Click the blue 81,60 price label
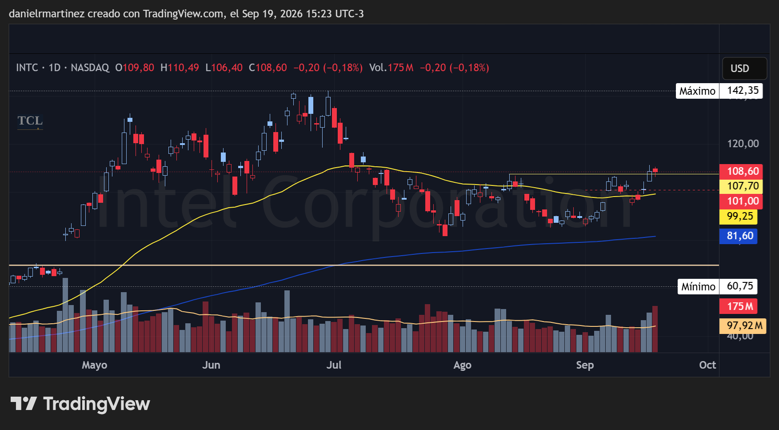This screenshot has width=779, height=430. click(739, 236)
